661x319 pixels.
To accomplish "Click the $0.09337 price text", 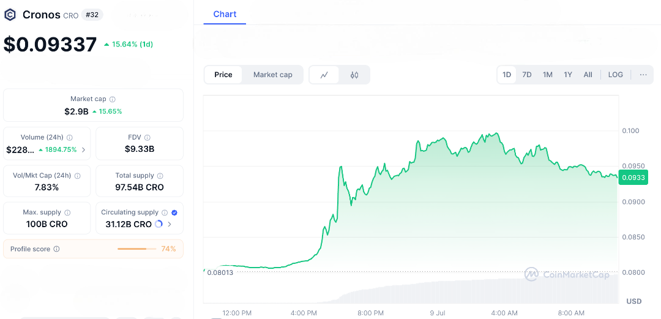I will [50, 44].
